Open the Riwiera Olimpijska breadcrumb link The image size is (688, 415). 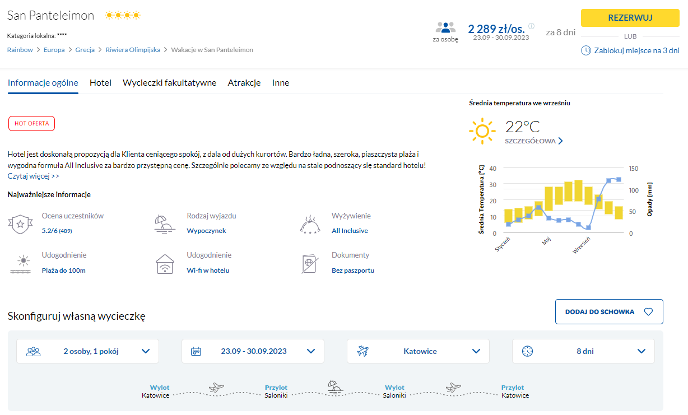(x=133, y=50)
